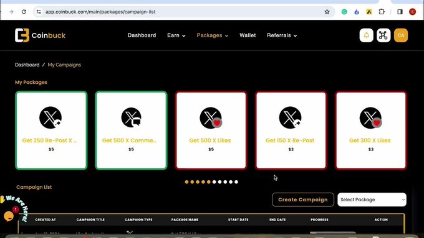The height and width of the screenshot is (238, 424).
Task: Select the Get 300 X Likes title
Action: coord(370,140)
